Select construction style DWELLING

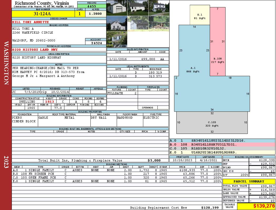tap(27, 102)
